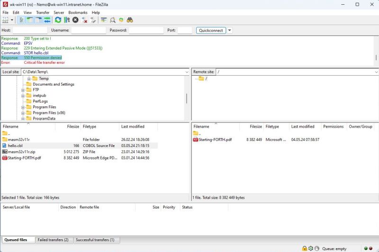Click the local tree vertical scrollbar
The height and width of the screenshot is (252, 379).
187,98
